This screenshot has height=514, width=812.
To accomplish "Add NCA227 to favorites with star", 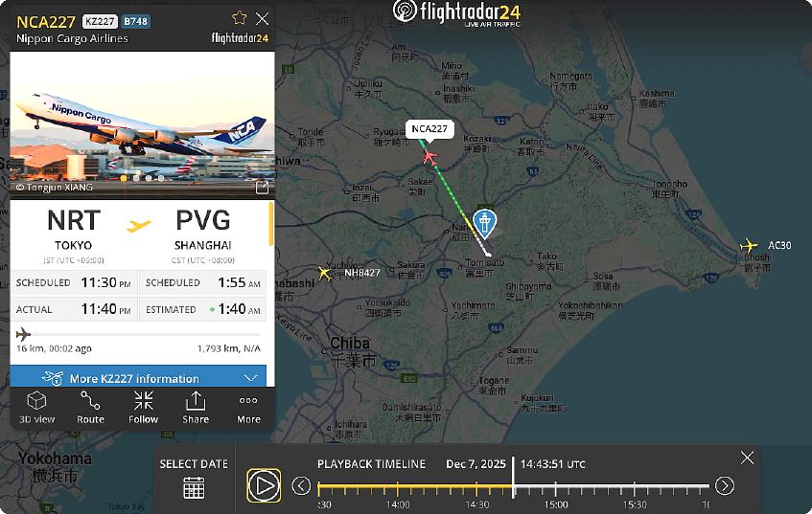I will tap(240, 18).
